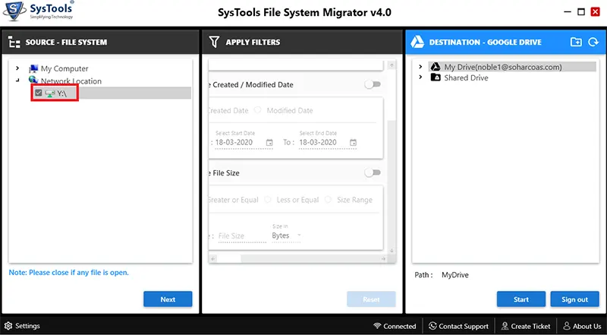
Task: Expand the My Computer tree node
Action: (17, 68)
